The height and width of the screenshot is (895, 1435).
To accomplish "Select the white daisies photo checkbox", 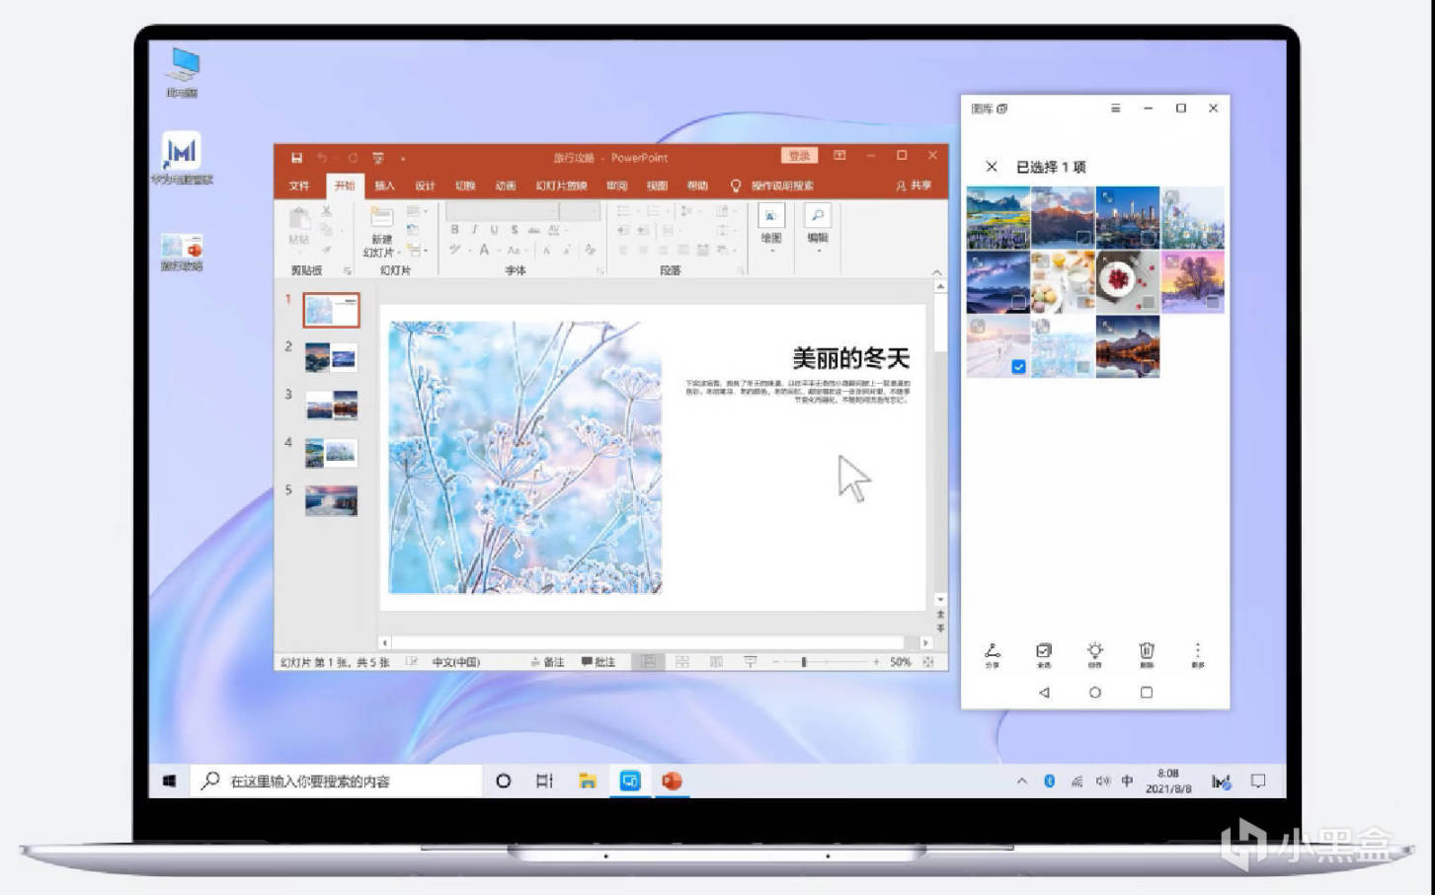I will click(x=1213, y=238).
